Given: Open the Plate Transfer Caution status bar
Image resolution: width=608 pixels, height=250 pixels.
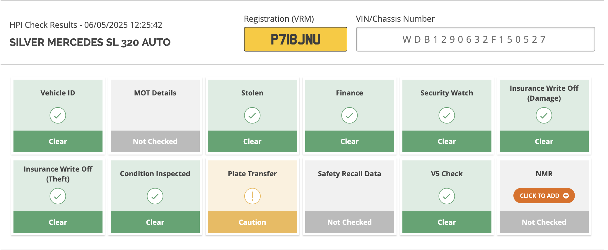Looking at the screenshot, I should (x=252, y=222).
